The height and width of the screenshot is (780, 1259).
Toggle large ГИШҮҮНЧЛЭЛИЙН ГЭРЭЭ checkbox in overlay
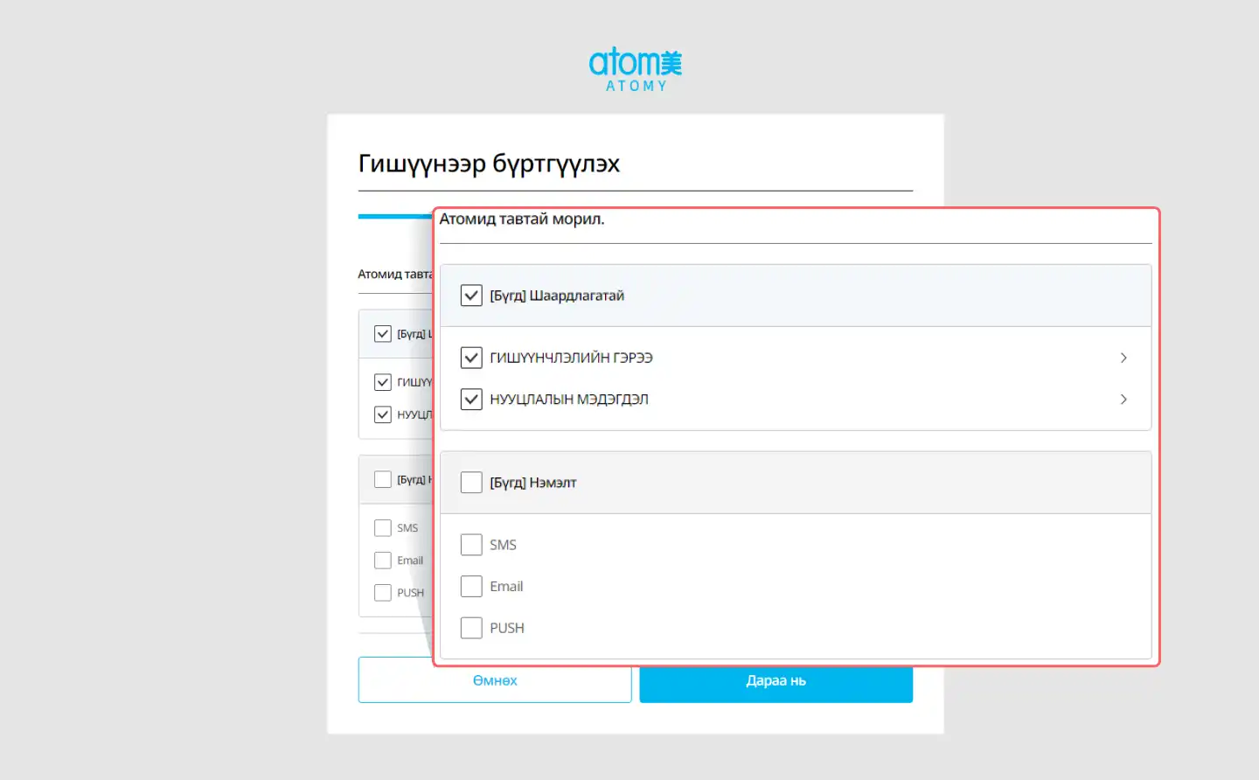[471, 358]
